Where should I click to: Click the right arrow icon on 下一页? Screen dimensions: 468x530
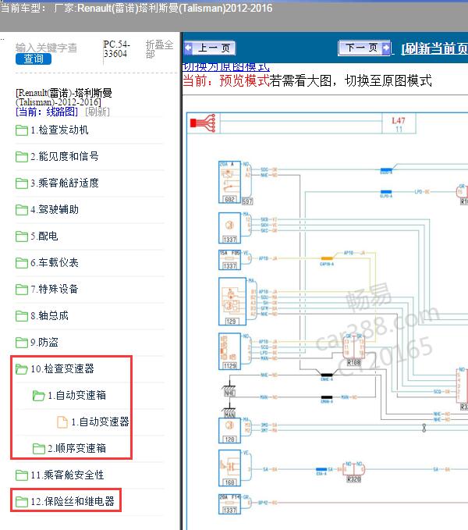pos(385,48)
